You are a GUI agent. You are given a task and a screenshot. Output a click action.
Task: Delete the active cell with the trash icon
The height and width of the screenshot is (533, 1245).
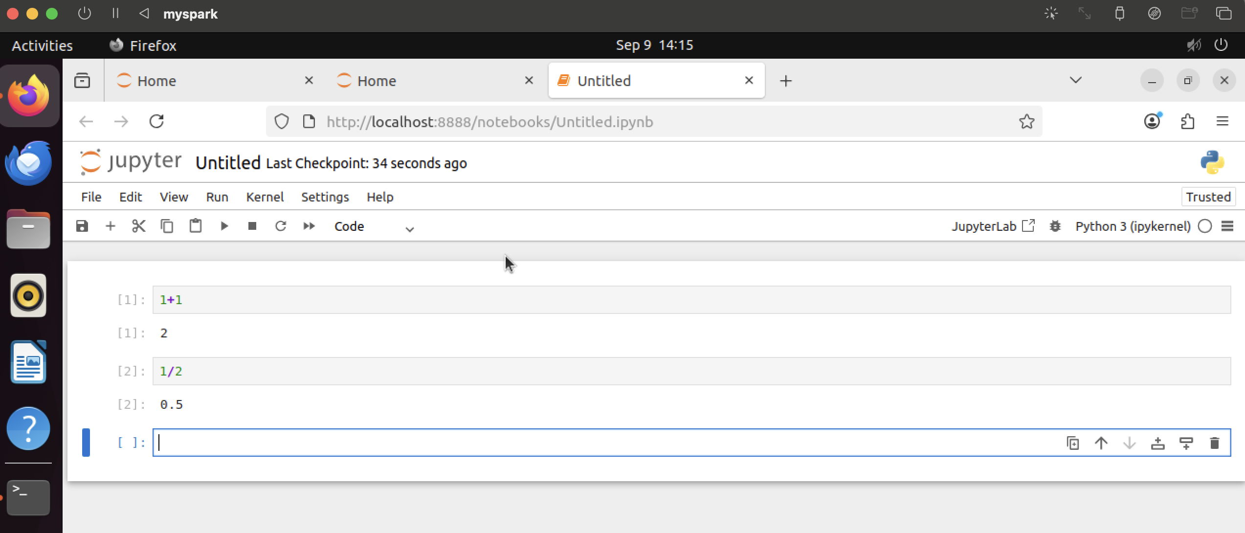pos(1214,443)
